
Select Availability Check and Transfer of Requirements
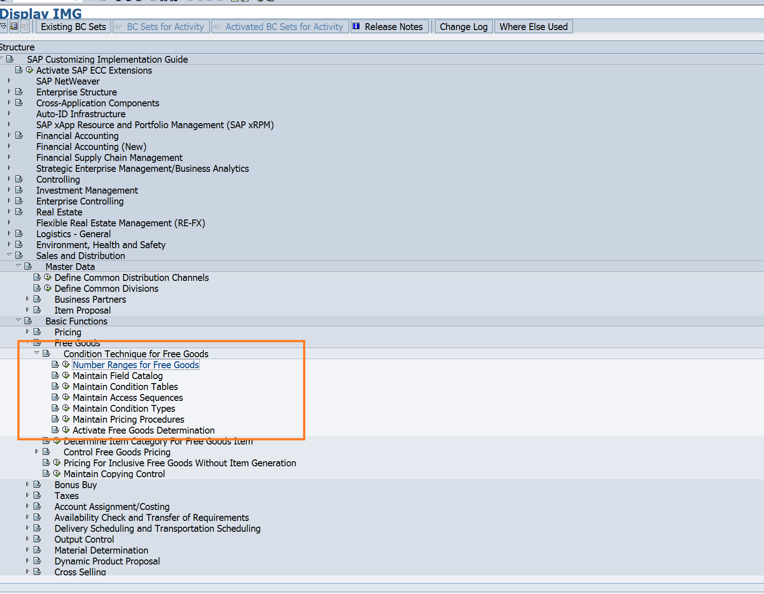tap(152, 518)
